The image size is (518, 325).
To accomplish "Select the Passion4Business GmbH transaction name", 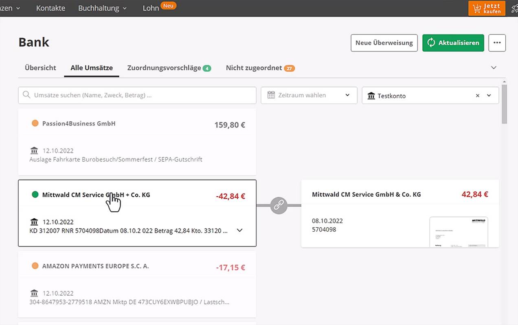I will 79,123.
